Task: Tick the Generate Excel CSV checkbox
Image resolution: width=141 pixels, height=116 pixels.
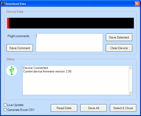Action: point(5,110)
